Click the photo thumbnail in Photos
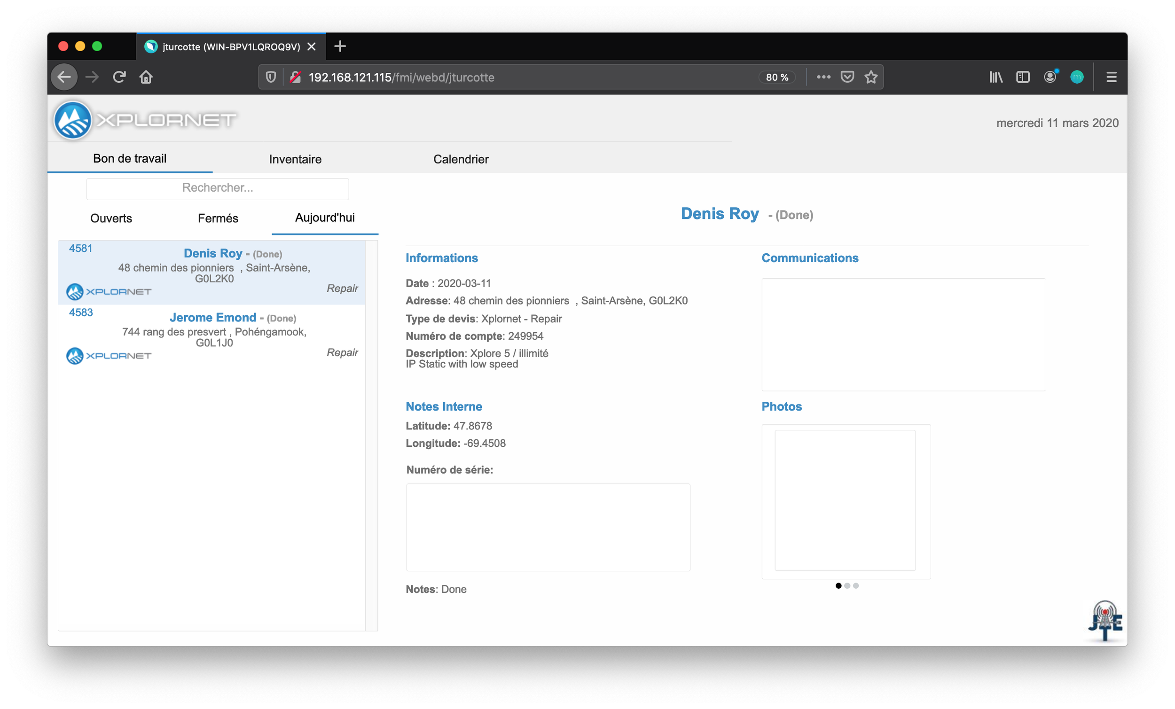 click(x=845, y=500)
